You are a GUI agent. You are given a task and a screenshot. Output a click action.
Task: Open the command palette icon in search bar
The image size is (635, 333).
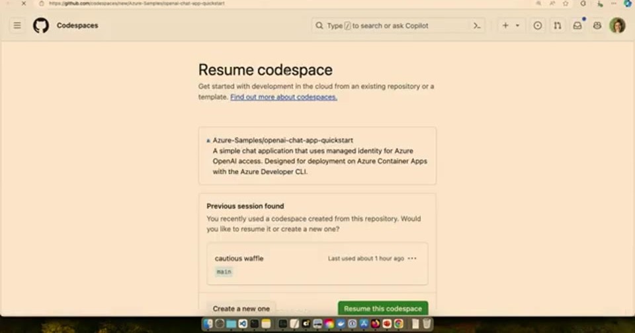[x=477, y=26]
